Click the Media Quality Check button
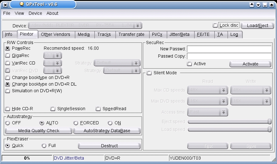The image size is (277, 164). (x=38, y=131)
